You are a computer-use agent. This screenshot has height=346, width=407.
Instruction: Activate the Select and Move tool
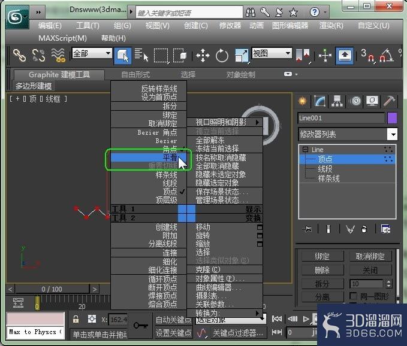click(x=203, y=55)
